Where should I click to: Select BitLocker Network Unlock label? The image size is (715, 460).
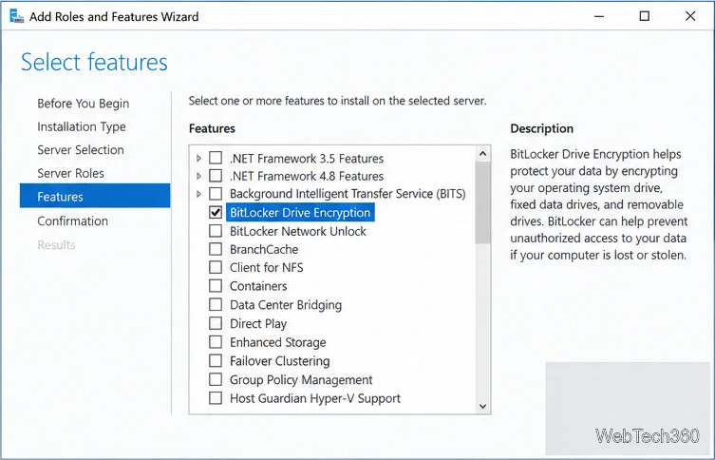coord(298,231)
